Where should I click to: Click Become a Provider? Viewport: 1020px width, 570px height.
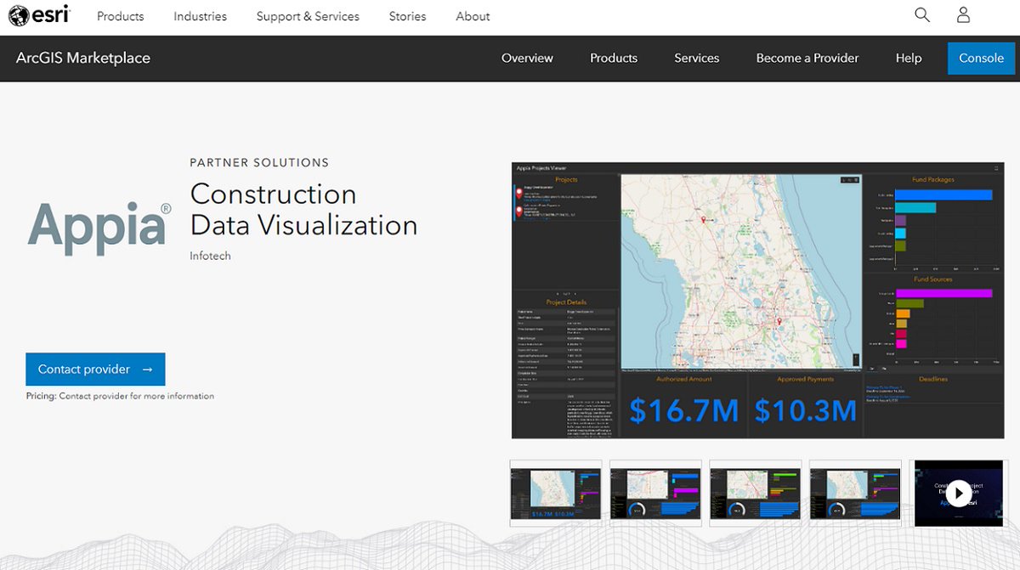(x=807, y=58)
